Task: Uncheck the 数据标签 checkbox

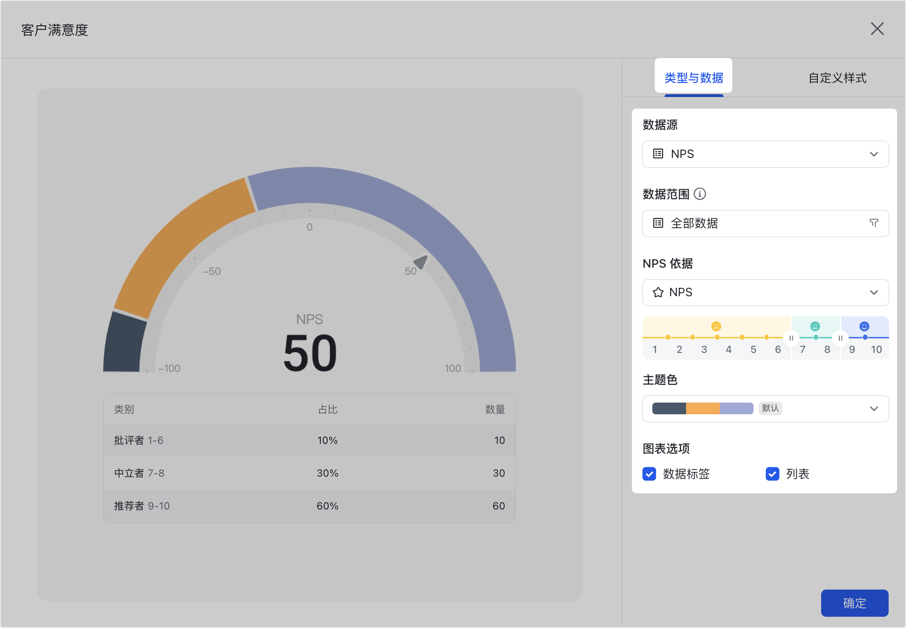Action: coord(649,474)
